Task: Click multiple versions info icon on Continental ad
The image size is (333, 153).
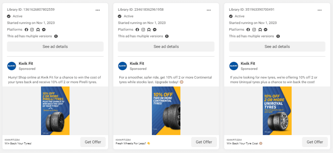Action: (167, 36)
